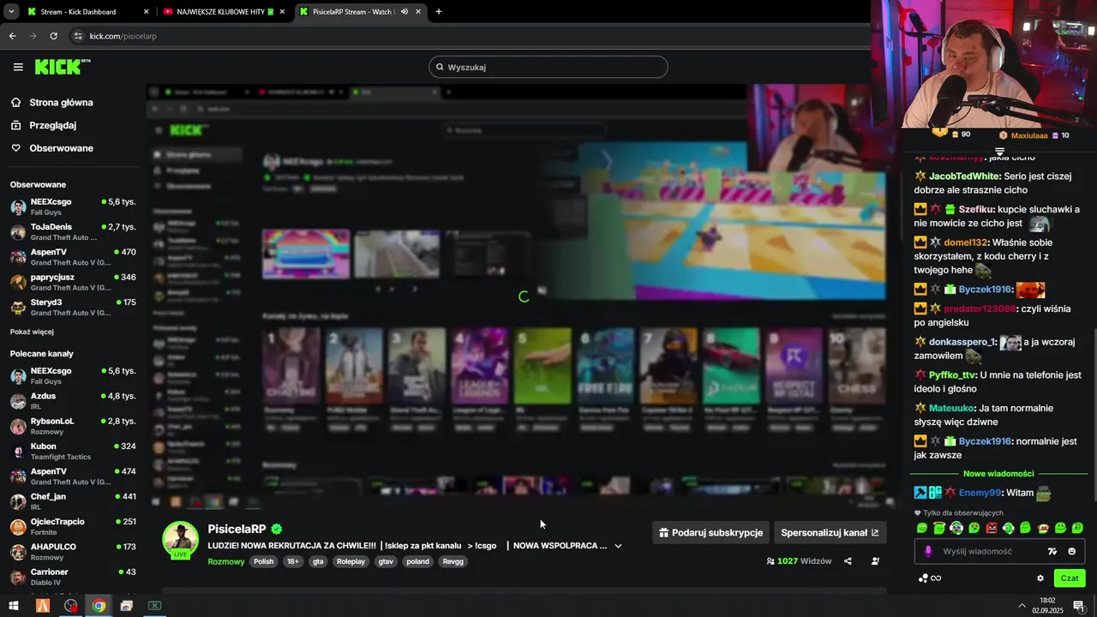Show hidden system tray icons
This screenshot has width=1097, height=617.
pyautogui.click(x=1022, y=606)
